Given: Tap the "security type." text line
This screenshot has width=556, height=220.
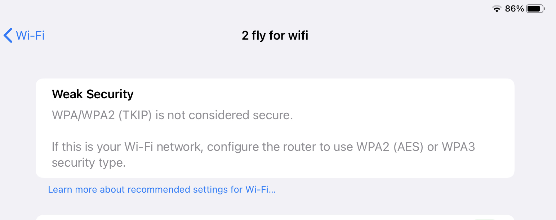Looking at the screenshot, I should [x=89, y=163].
